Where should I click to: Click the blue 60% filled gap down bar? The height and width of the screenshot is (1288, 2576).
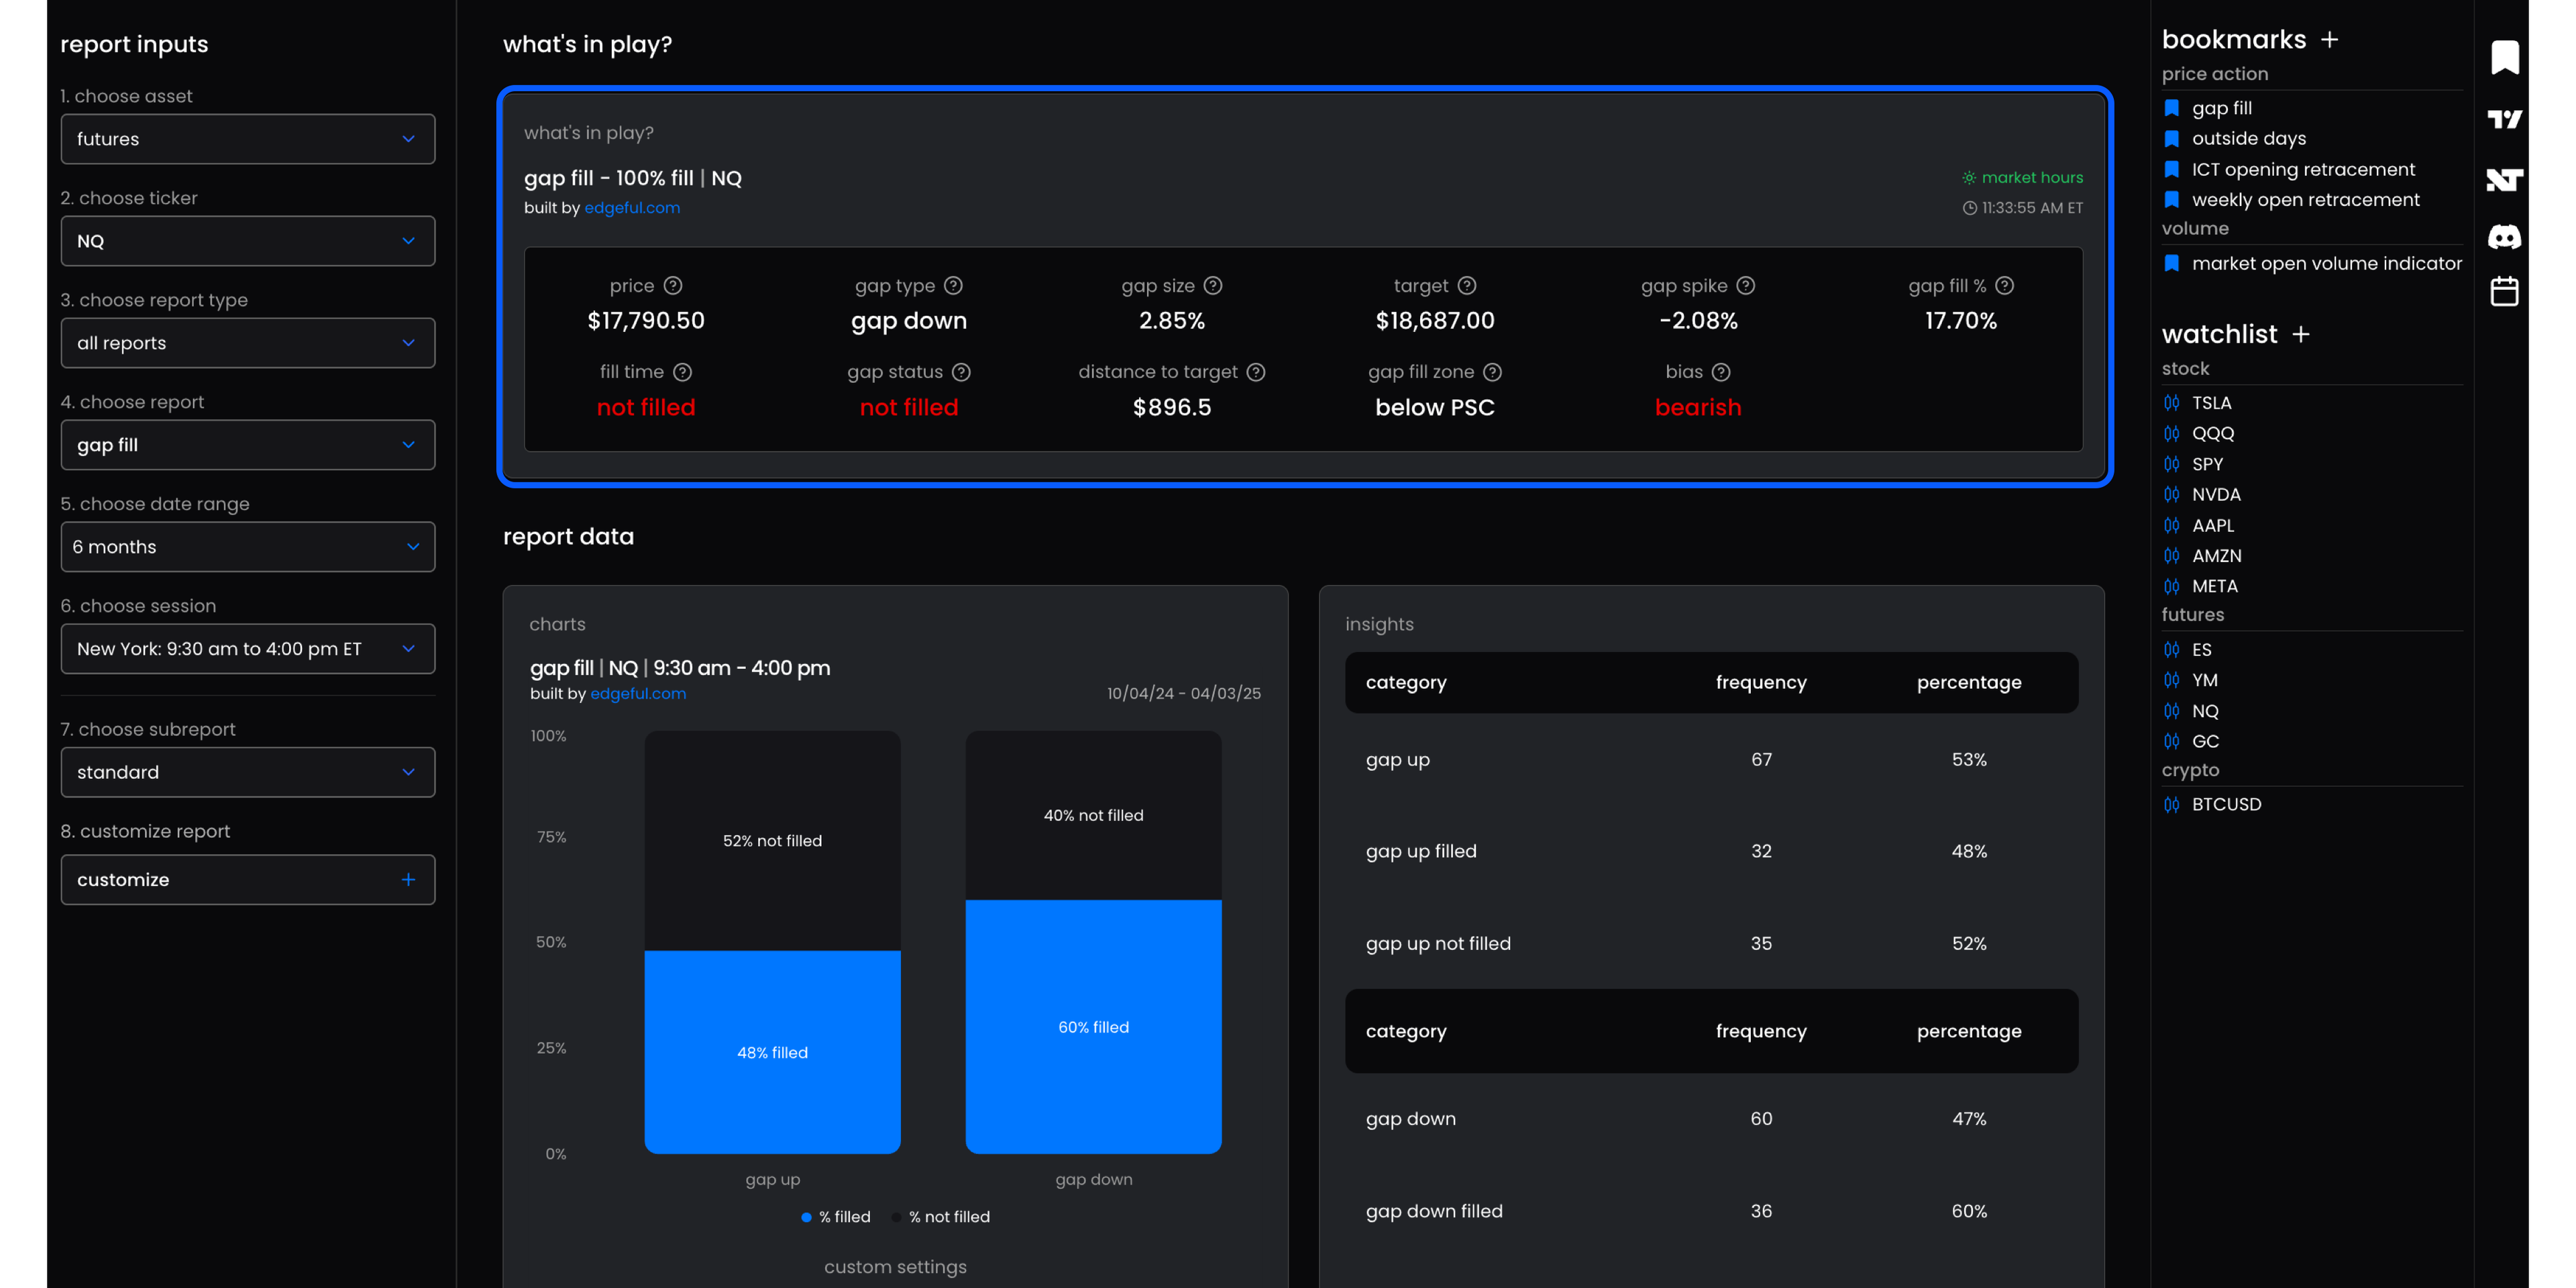click(1093, 1026)
